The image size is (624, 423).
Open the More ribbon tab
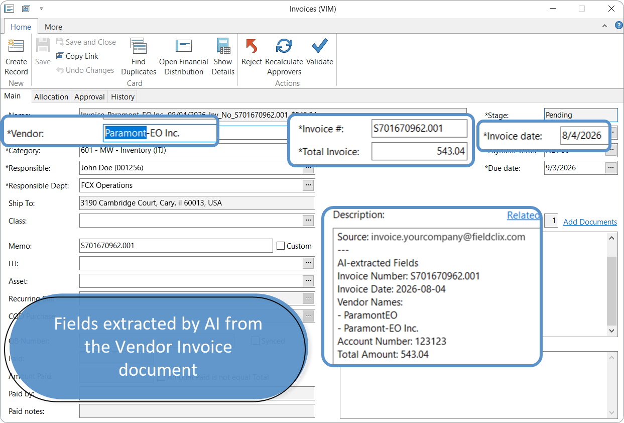pyautogui.click(x=53, y=27)
